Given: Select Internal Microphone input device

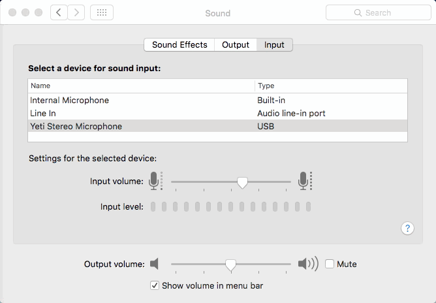Looking at the screenshot, I should [x=70, y=100].
